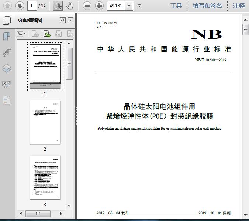Viewport: 249px width, 221px height.
Task: Click the page number input field
Action: click(x=32, y=6)
